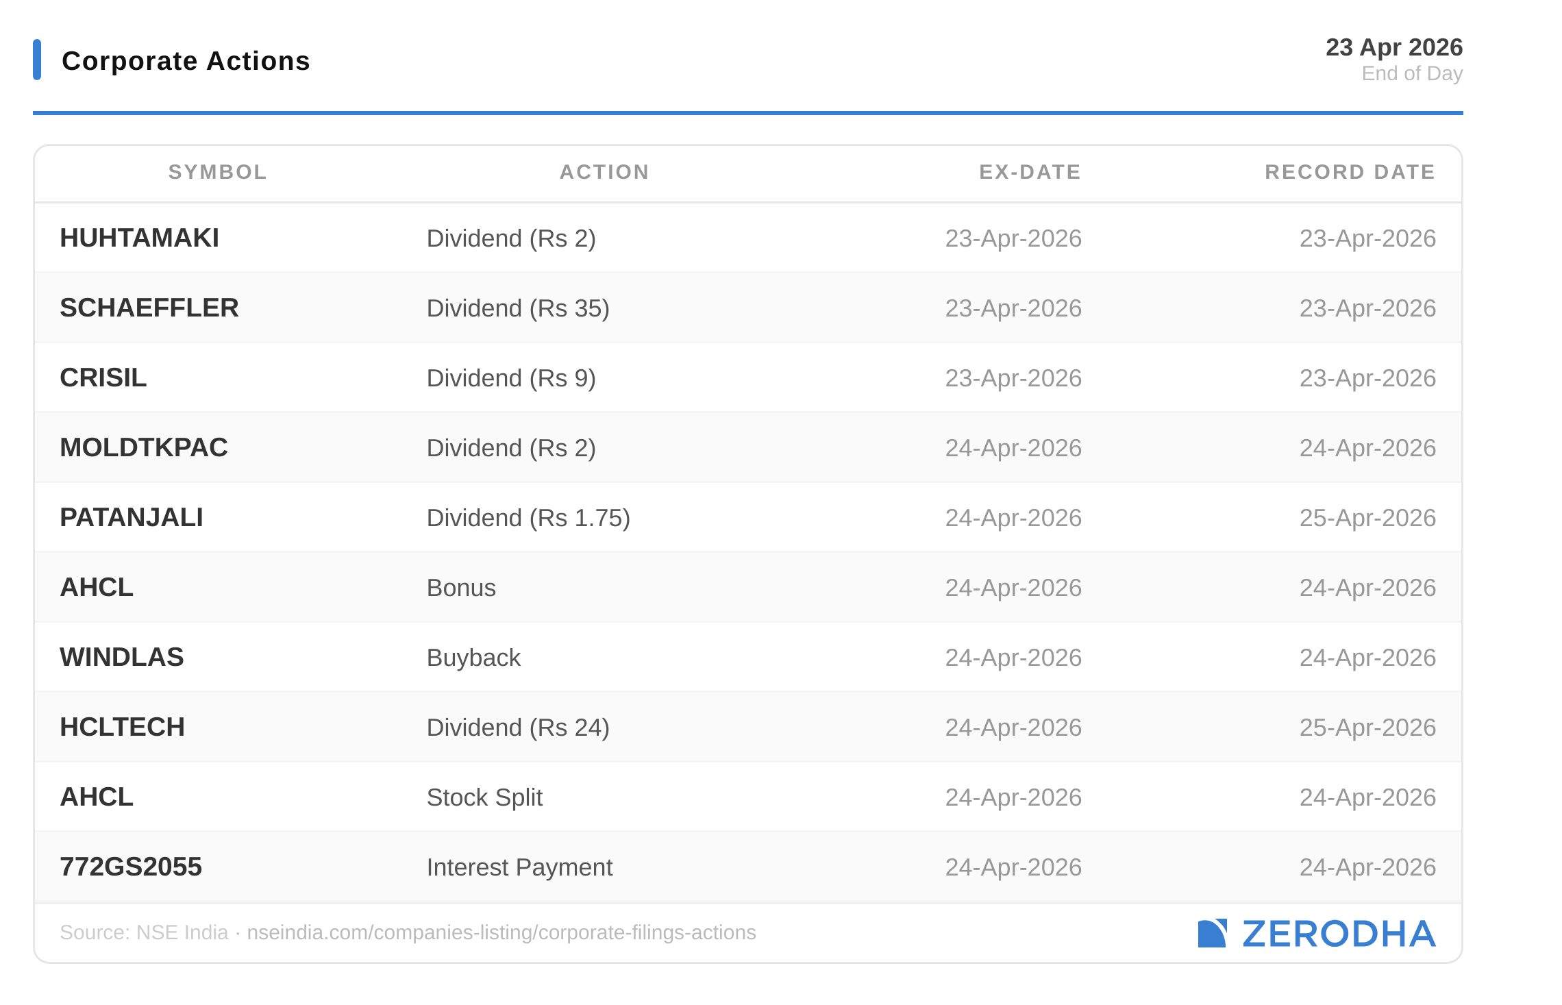This screenshot has height=1005, width=1562.
Task: Click the Corporate Actions title
Action: [x=186, y=61]
